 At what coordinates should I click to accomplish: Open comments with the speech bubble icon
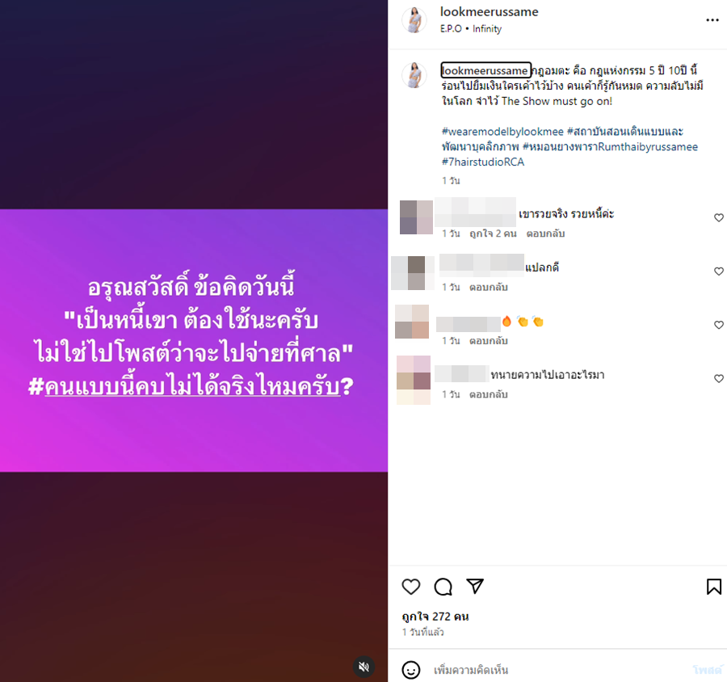(443, 587)
